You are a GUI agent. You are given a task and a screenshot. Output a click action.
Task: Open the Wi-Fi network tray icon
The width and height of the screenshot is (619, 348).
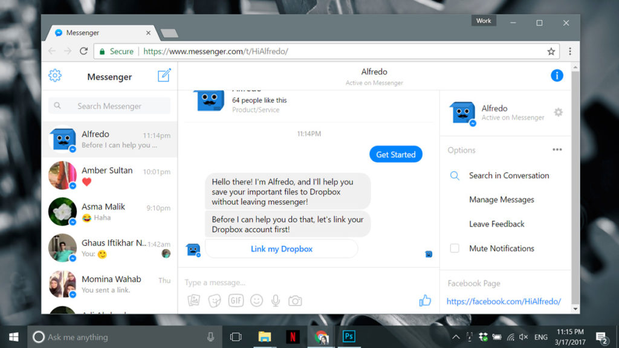pos(511,337)
